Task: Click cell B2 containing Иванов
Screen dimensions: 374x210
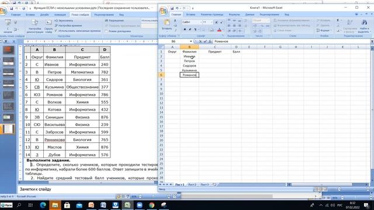Action: (x=189, y=57)
